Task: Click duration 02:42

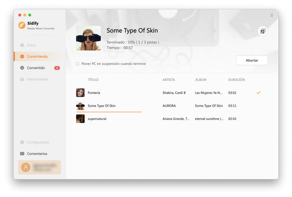Action: pos(232,119)
